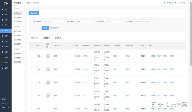The image size is (192, 112).
Task: Open the 订单 orders sidebar icon
Action: pyautogui.click(x=3, y=36)
